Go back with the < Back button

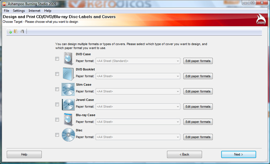[184, 154]
